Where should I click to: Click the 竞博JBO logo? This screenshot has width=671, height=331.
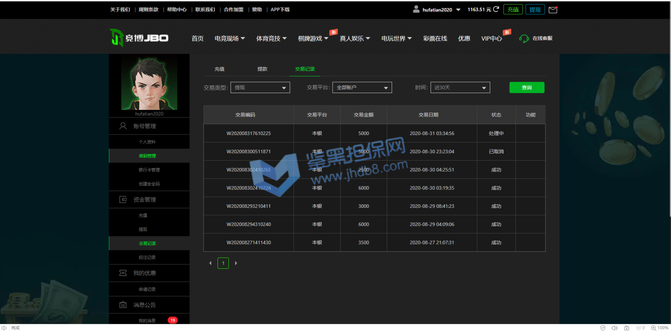pos(139,38)
